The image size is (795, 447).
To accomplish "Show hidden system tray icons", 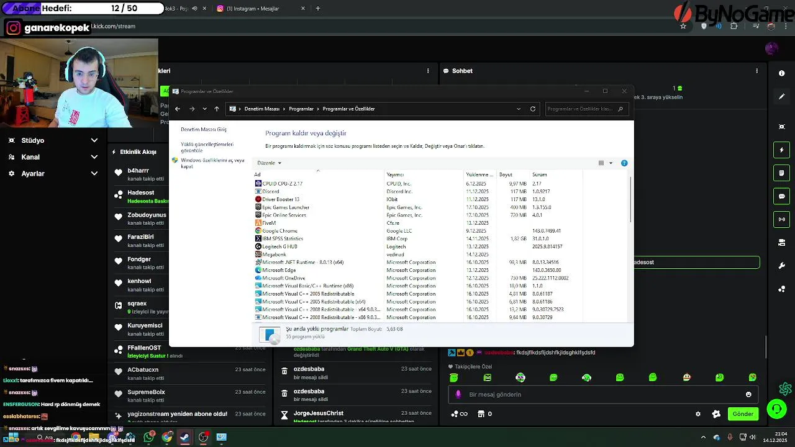I will pyautogui.click(x=703, y=437).
